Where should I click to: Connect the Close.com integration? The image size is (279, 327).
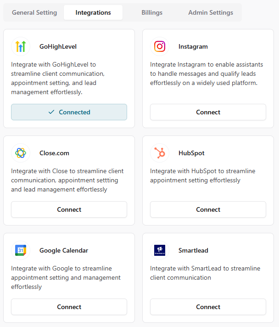tap(69, 209)
